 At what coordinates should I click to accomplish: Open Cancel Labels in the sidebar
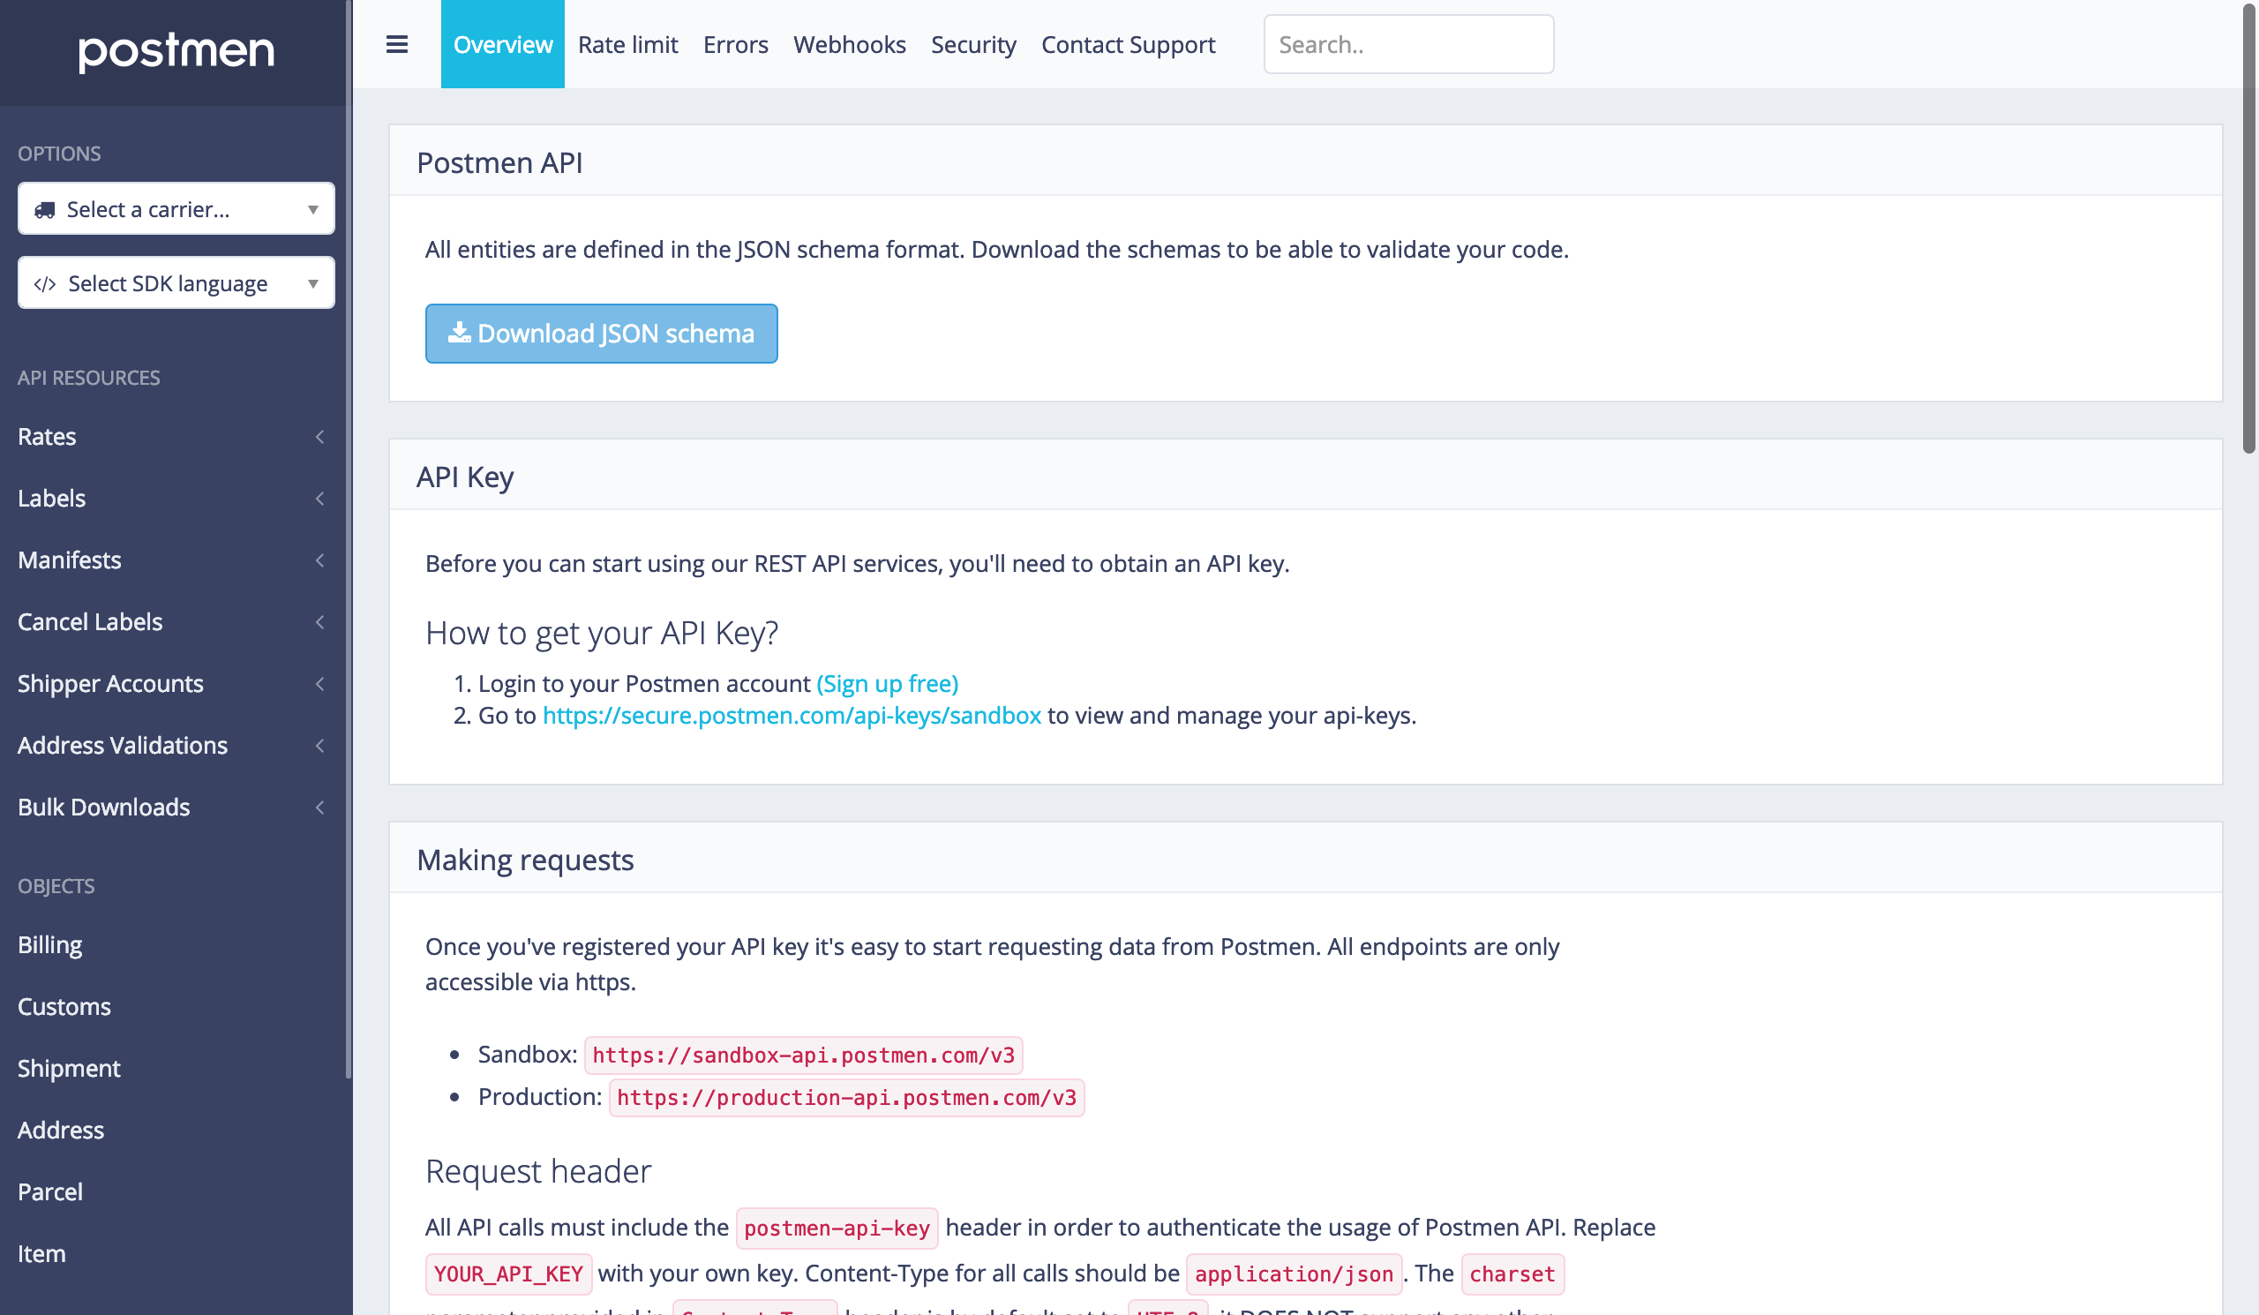tap(91, 622)
